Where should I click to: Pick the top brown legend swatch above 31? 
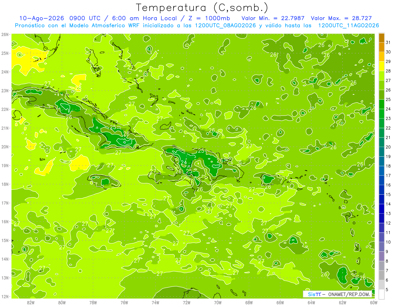coord(381,38)
